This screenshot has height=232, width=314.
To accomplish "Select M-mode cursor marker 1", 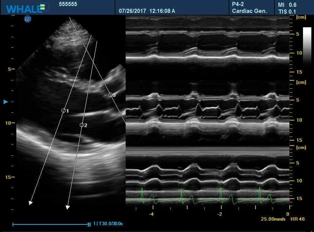I will (64, 111).
